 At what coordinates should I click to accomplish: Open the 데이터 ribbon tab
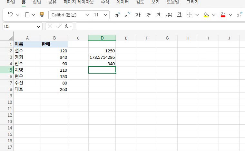[x=122, y=2]
